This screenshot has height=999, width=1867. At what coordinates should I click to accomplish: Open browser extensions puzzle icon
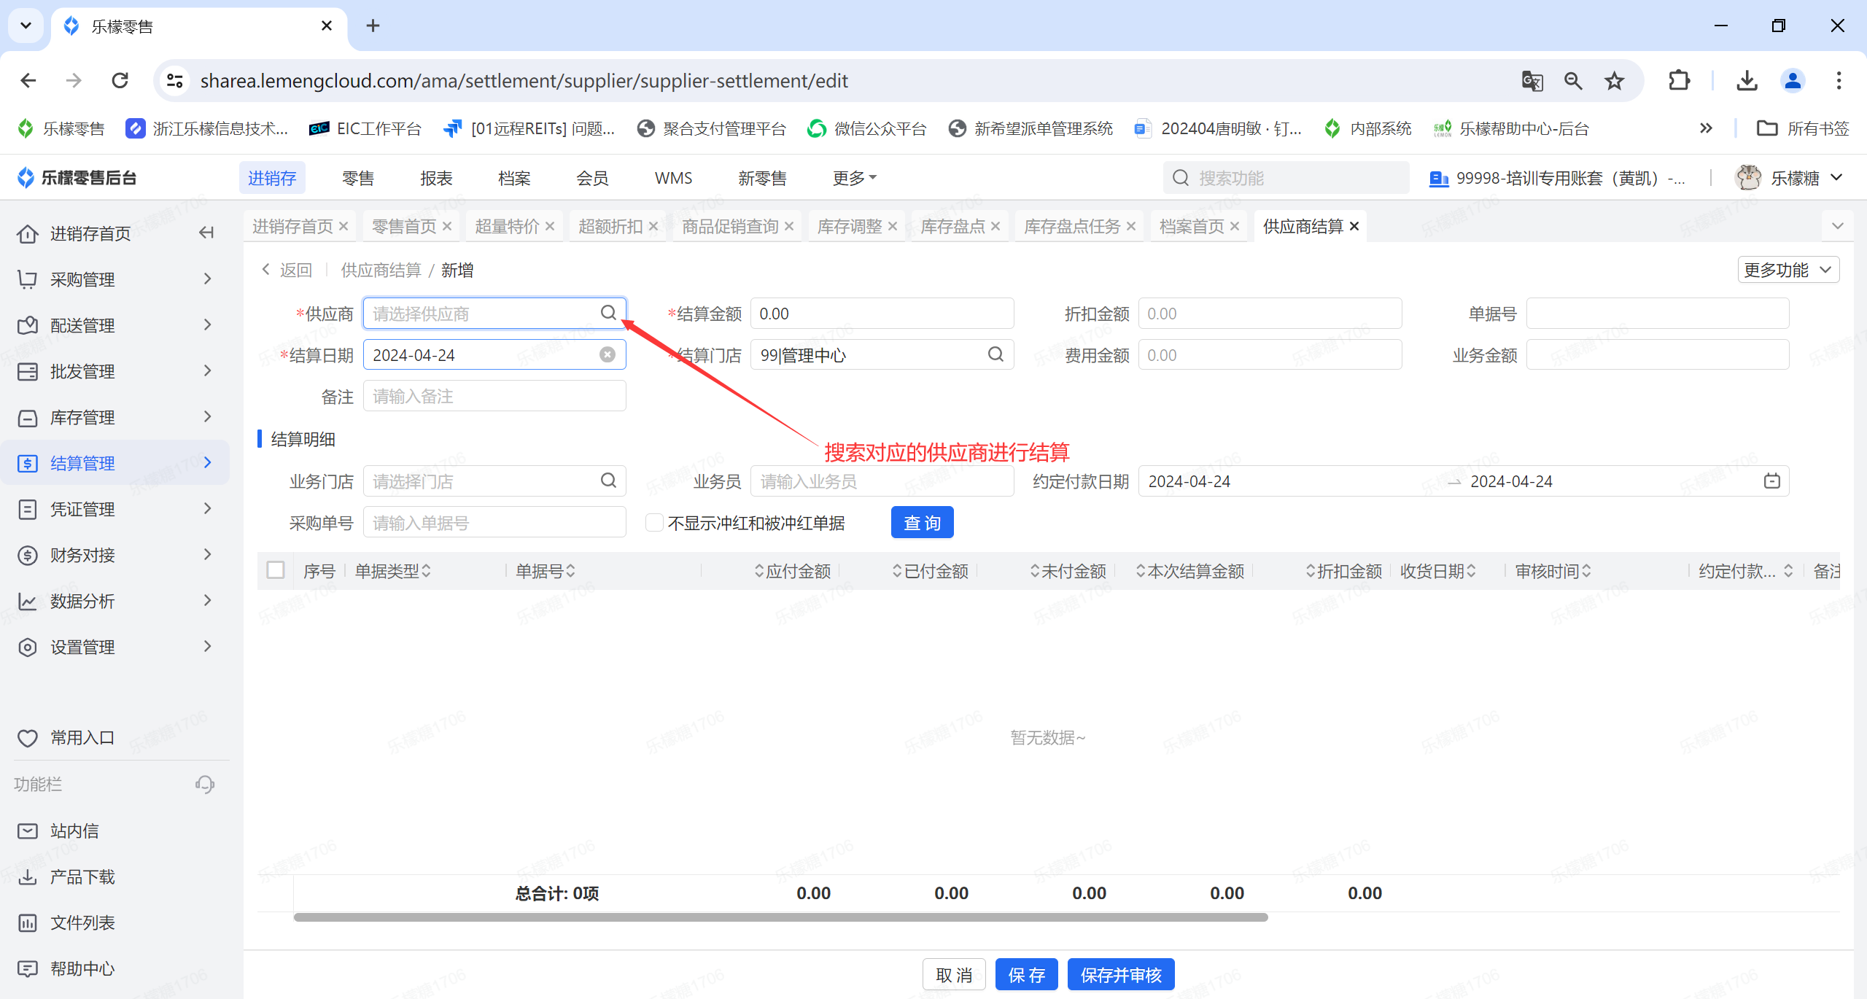tap(1679, 80)
